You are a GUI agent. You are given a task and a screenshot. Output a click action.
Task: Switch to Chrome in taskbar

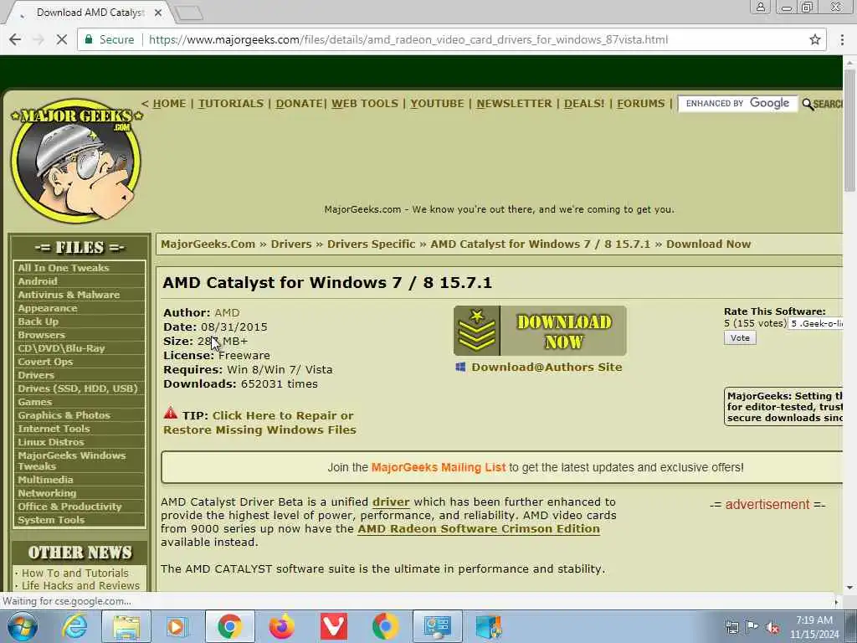pos(229,626)
